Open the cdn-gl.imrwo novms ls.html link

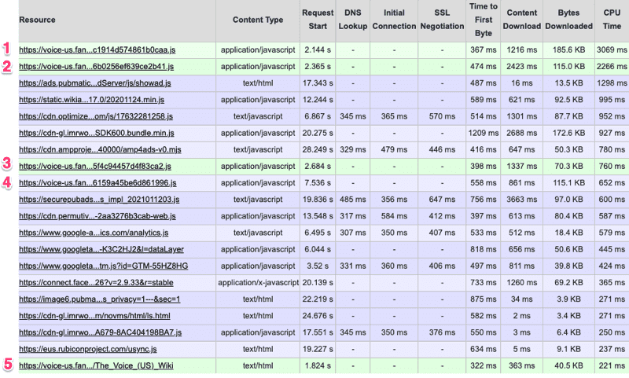(94, 316)
